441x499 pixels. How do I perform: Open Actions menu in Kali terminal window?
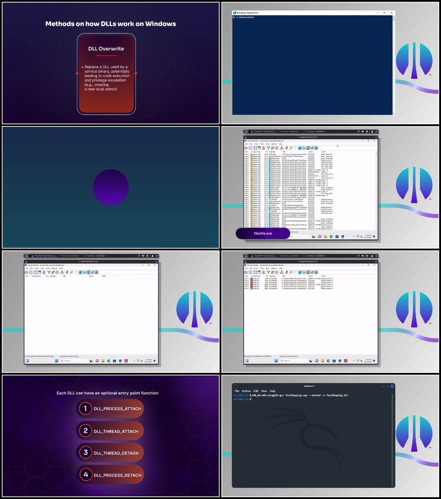click(x=246, y=391)
